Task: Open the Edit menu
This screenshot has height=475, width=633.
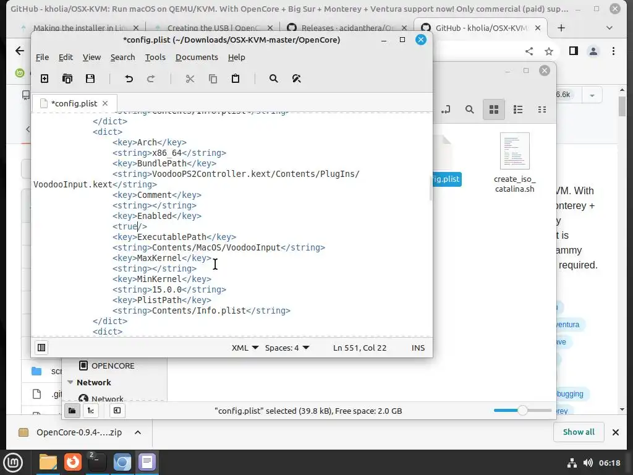Action: coord(66,57)
